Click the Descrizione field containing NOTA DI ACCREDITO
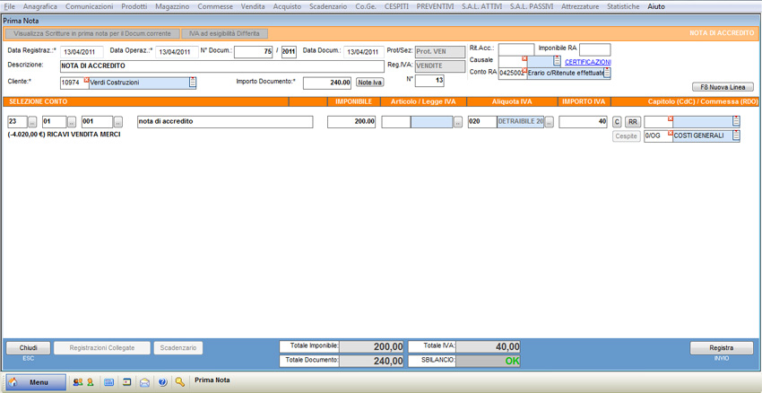 (221, 66)
